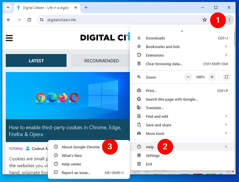Viewport: 239px width, 182px height.
Task: Increase zoom with the plus button
Action: point(212,77)
